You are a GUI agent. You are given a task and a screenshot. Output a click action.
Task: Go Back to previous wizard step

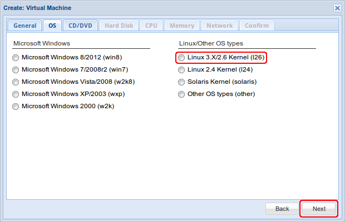[282, 209]
